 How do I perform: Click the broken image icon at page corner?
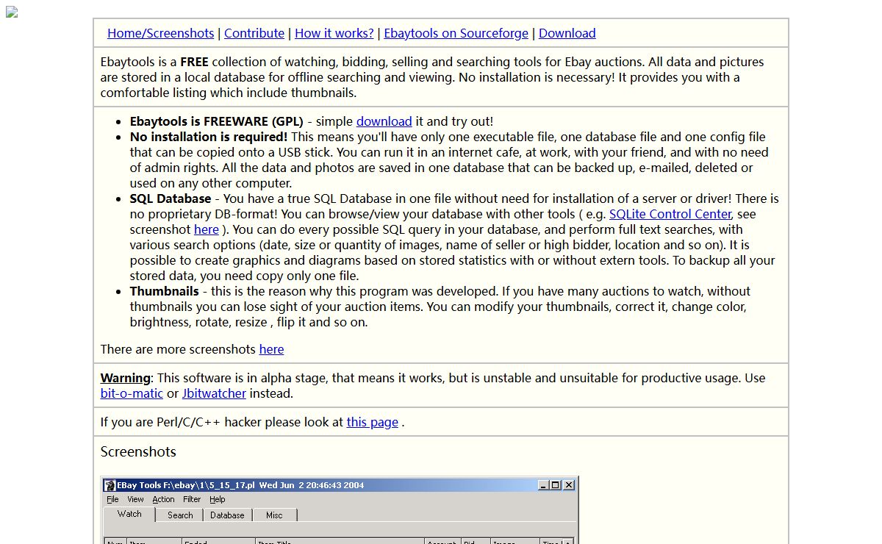pyautogui.click(x=12, y=12)
